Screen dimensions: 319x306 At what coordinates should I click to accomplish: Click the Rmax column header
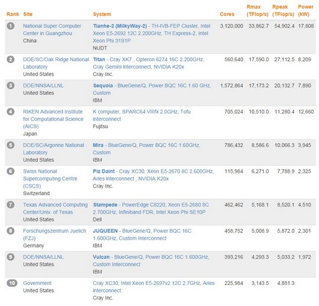257,11
